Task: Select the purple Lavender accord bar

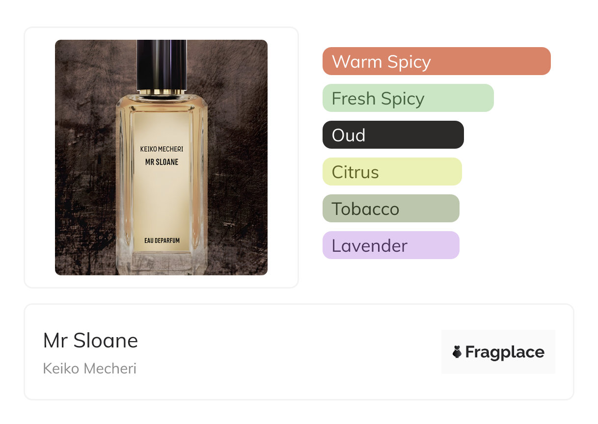Action: [x=391, y=245]
